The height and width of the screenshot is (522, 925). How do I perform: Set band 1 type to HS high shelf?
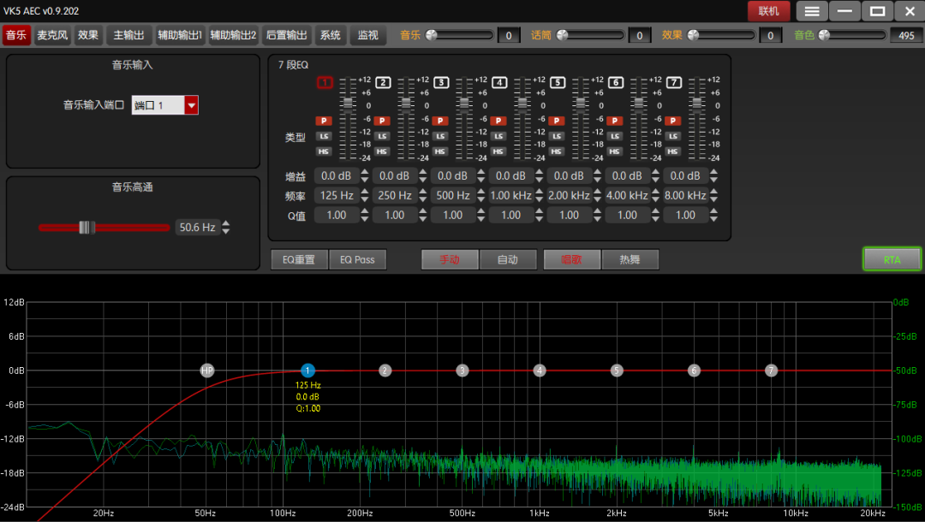tap(323, 151)
